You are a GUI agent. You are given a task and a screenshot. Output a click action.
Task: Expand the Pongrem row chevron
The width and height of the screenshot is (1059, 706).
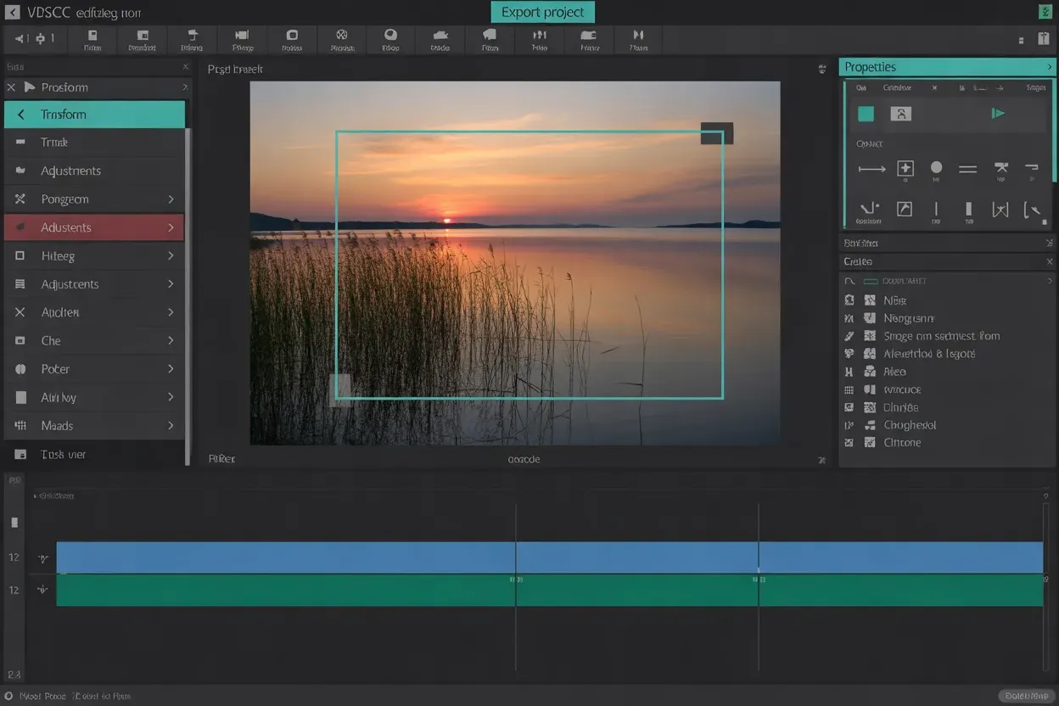[x=171, y=199]
